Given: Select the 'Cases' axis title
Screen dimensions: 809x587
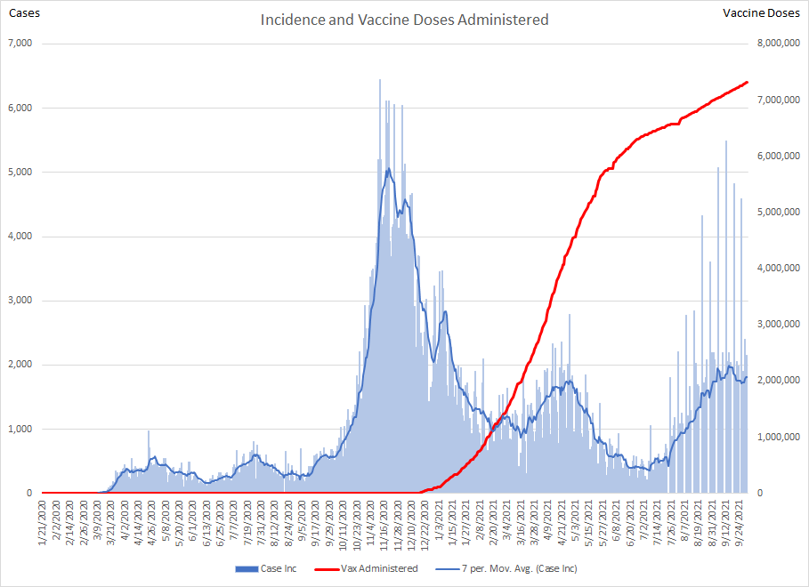Looking at the screenshot, I should [24, 13].
